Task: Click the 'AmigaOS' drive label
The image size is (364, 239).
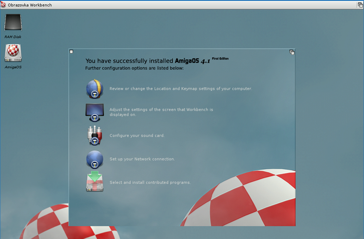Action: [x=13, y=67]
